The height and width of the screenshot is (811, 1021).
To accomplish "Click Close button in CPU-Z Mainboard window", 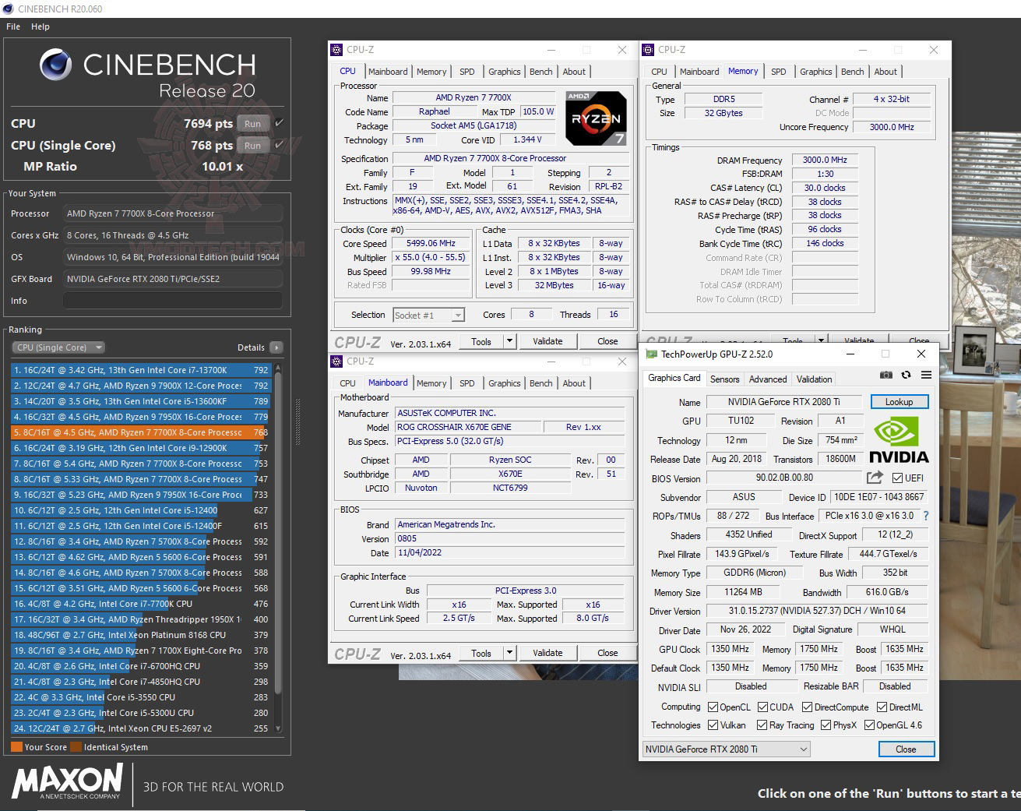I will tap(607, 653).
